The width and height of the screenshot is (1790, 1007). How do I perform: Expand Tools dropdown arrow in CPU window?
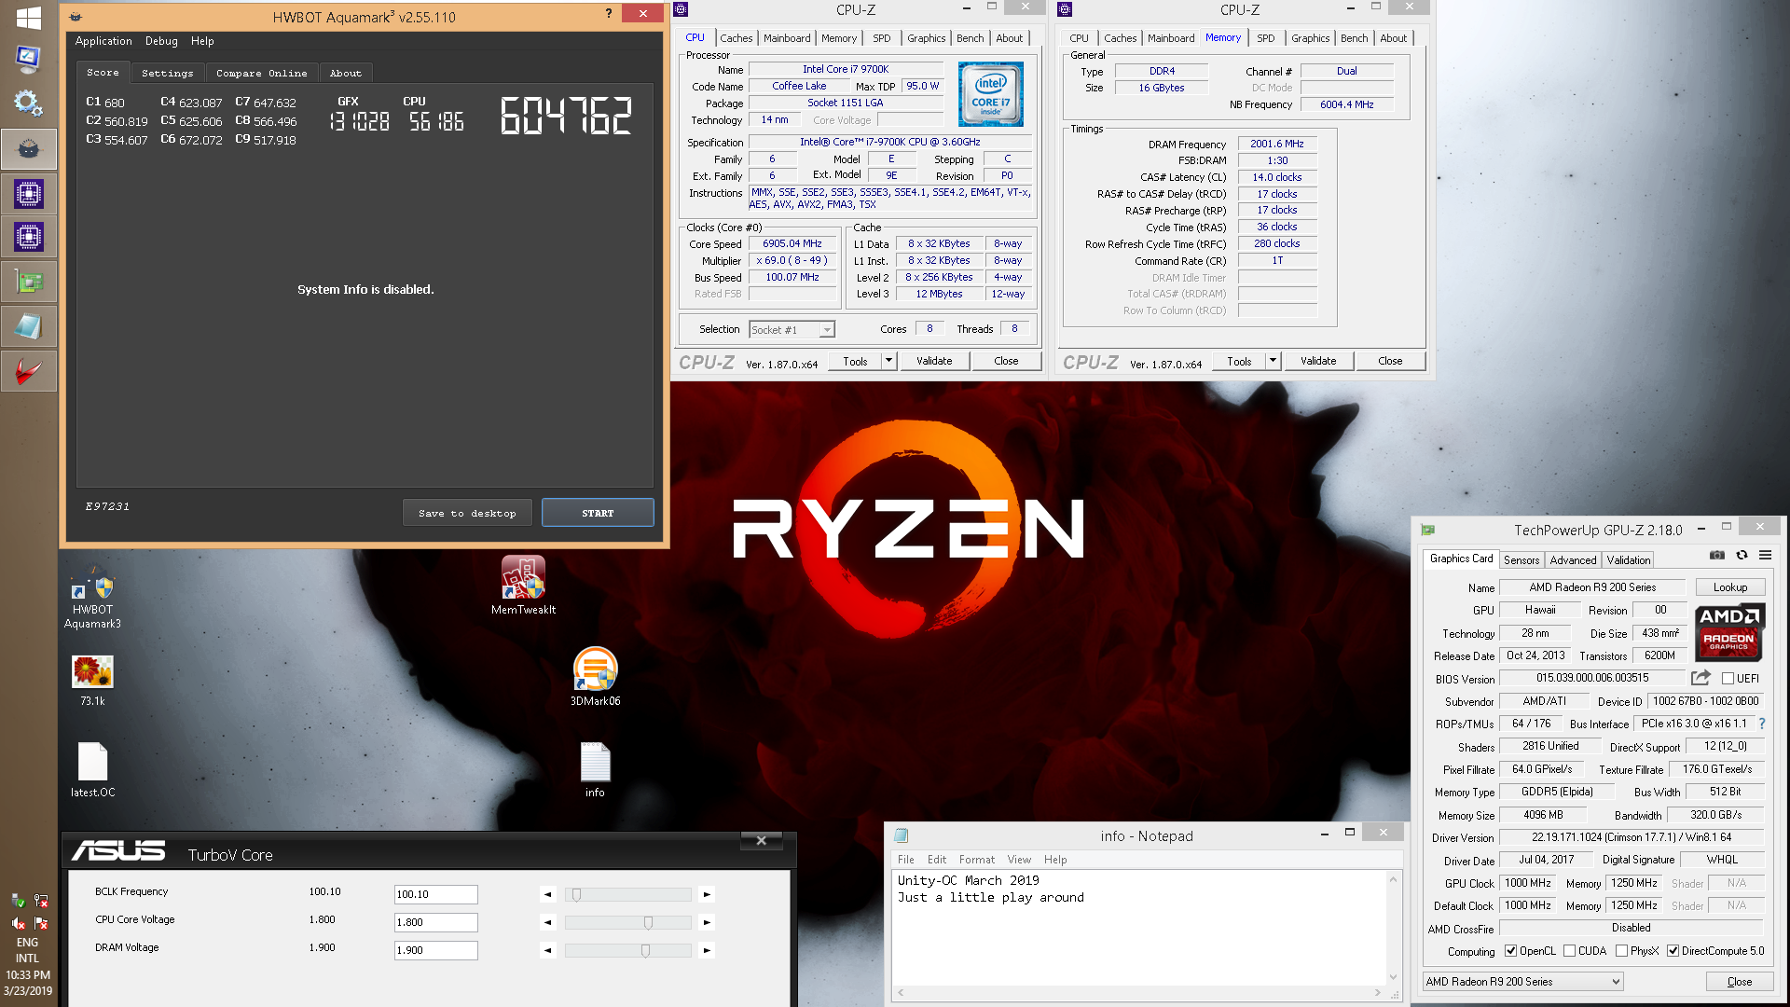888,361
